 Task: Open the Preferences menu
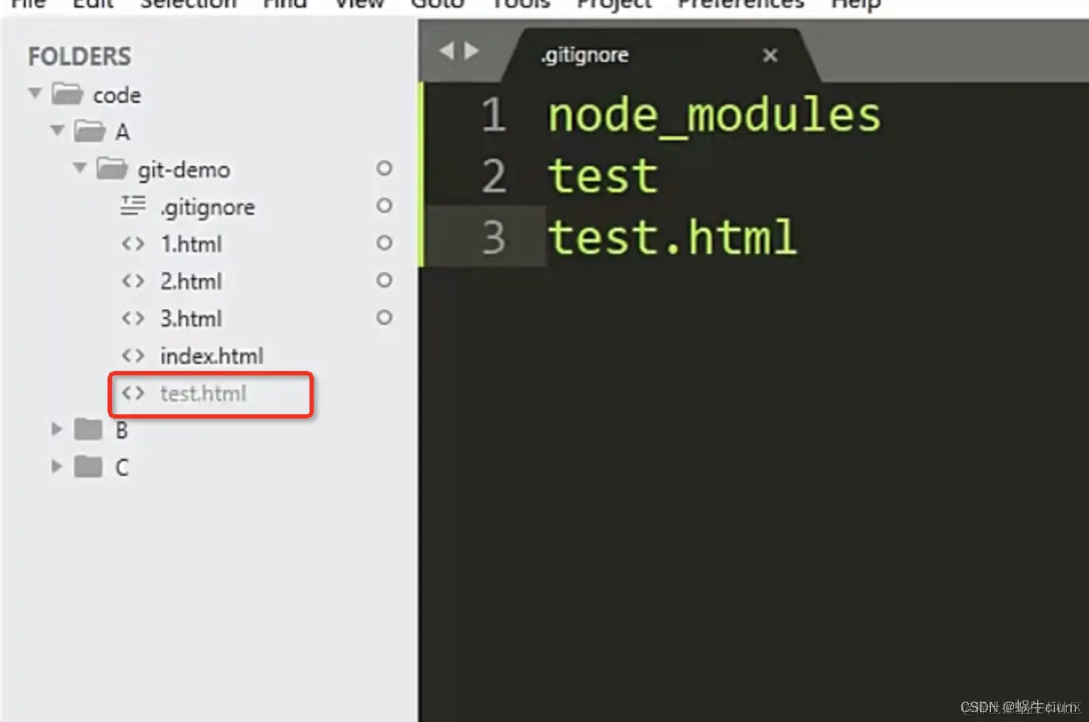click(x=741, y=4)
